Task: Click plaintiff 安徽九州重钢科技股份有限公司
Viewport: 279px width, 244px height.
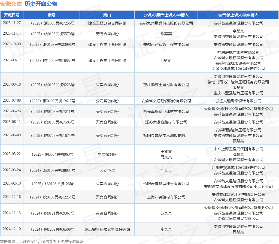Action: (x=166, y=23)
